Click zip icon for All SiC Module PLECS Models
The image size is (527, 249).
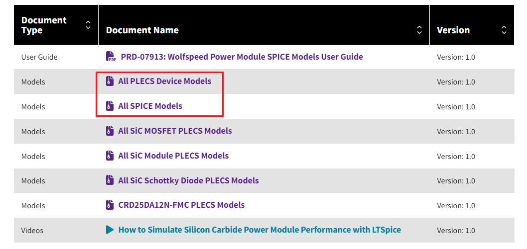[x=110, y=156]
